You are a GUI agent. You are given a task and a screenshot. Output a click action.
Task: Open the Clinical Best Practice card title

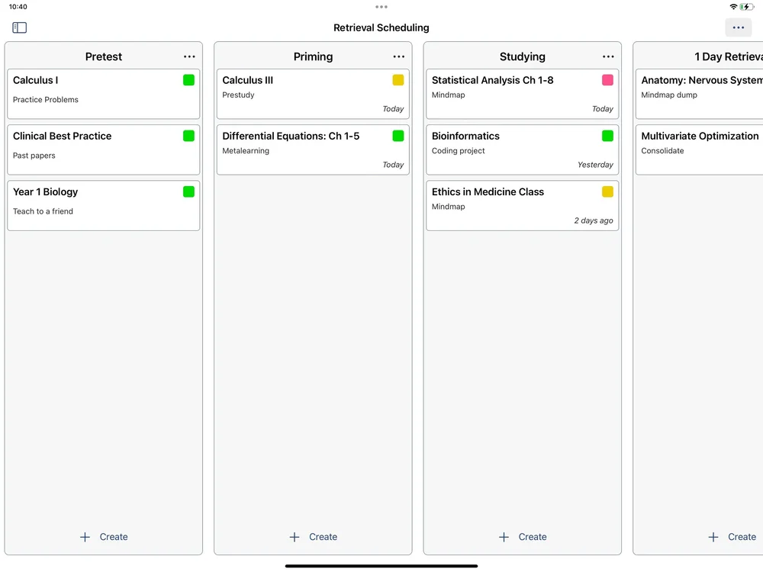pyautogui.click(x=63, y=137)
